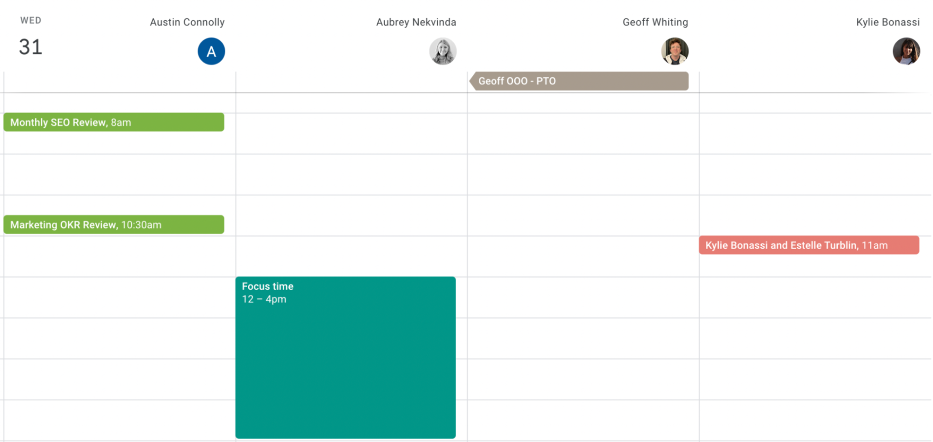Click empty all-day area above Monthly SEO Review
The width and height of the screenshot is (933, 442).
point(119,82)
